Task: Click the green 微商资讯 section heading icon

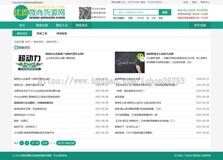Action: 16,47
